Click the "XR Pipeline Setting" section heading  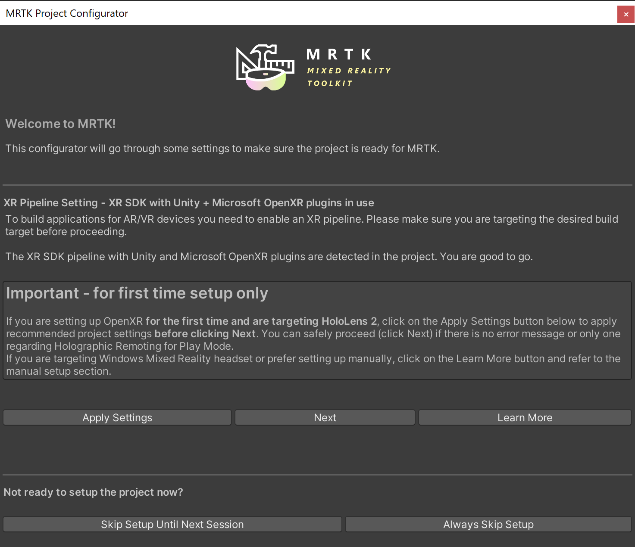click(x=189, y=203)
